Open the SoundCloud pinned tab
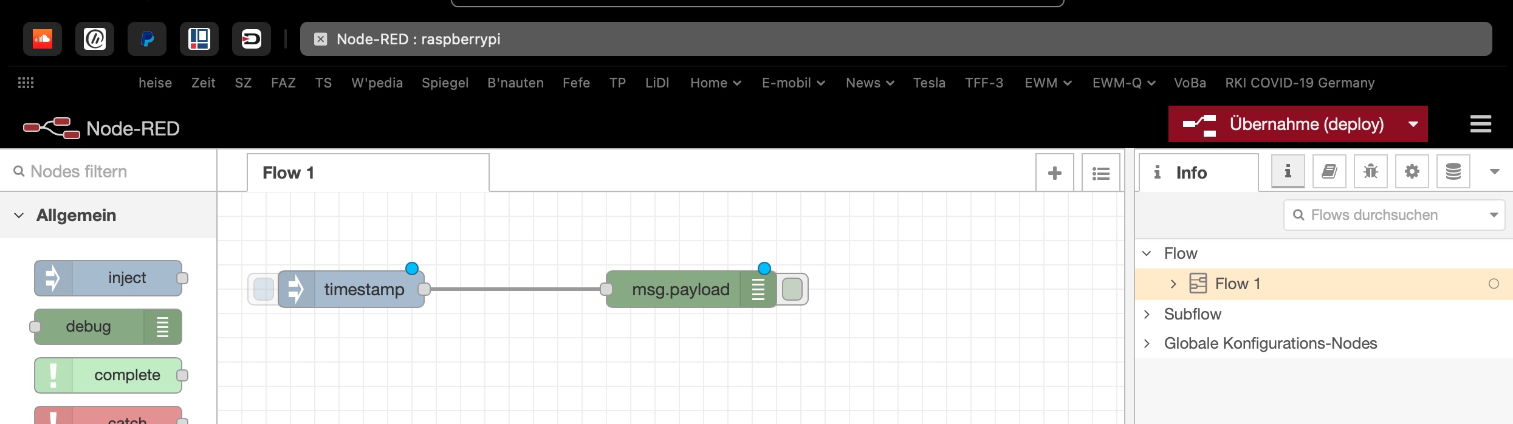 pos(43,39)
